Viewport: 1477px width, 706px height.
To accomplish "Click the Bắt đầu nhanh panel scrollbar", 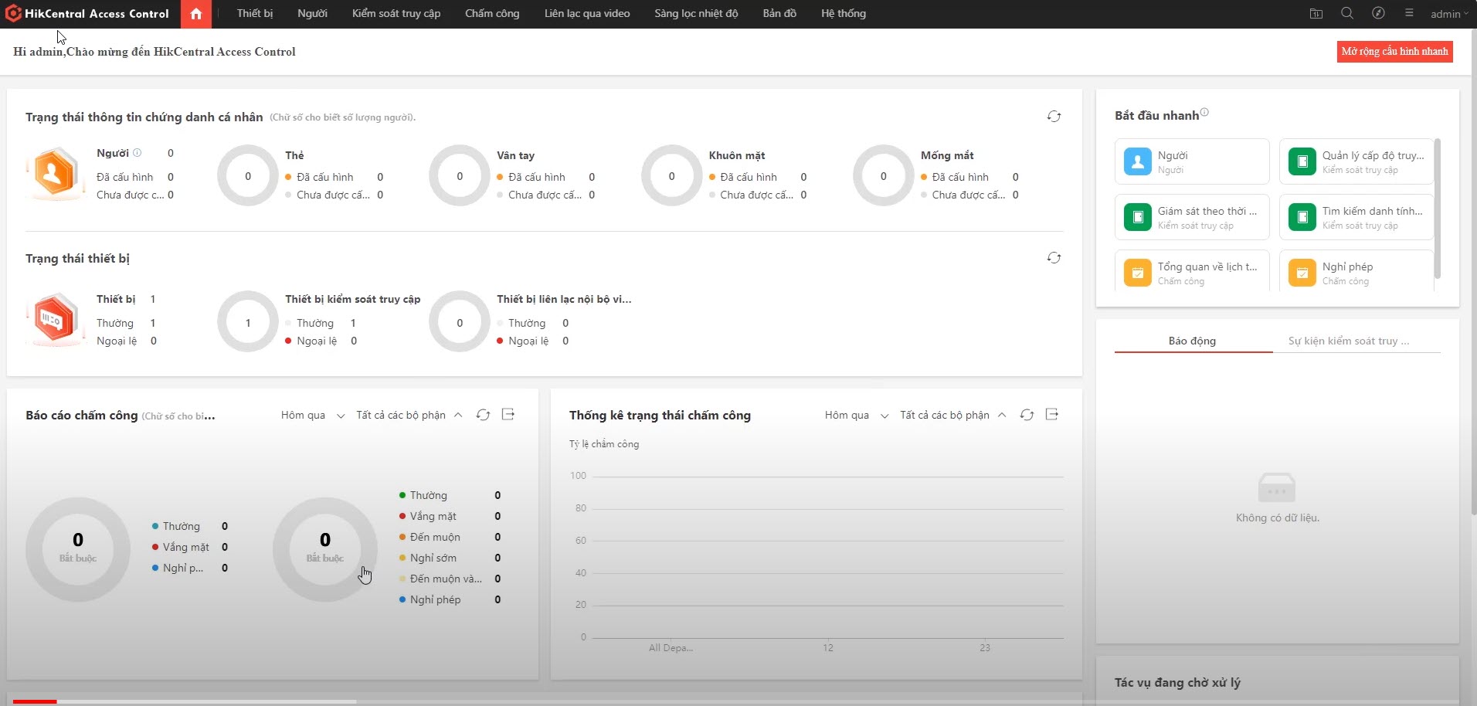I will click(1437, 209).
